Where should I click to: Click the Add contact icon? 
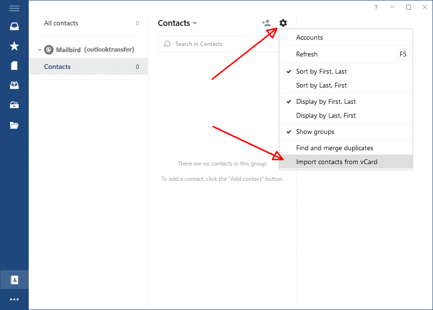coord(266,23)
